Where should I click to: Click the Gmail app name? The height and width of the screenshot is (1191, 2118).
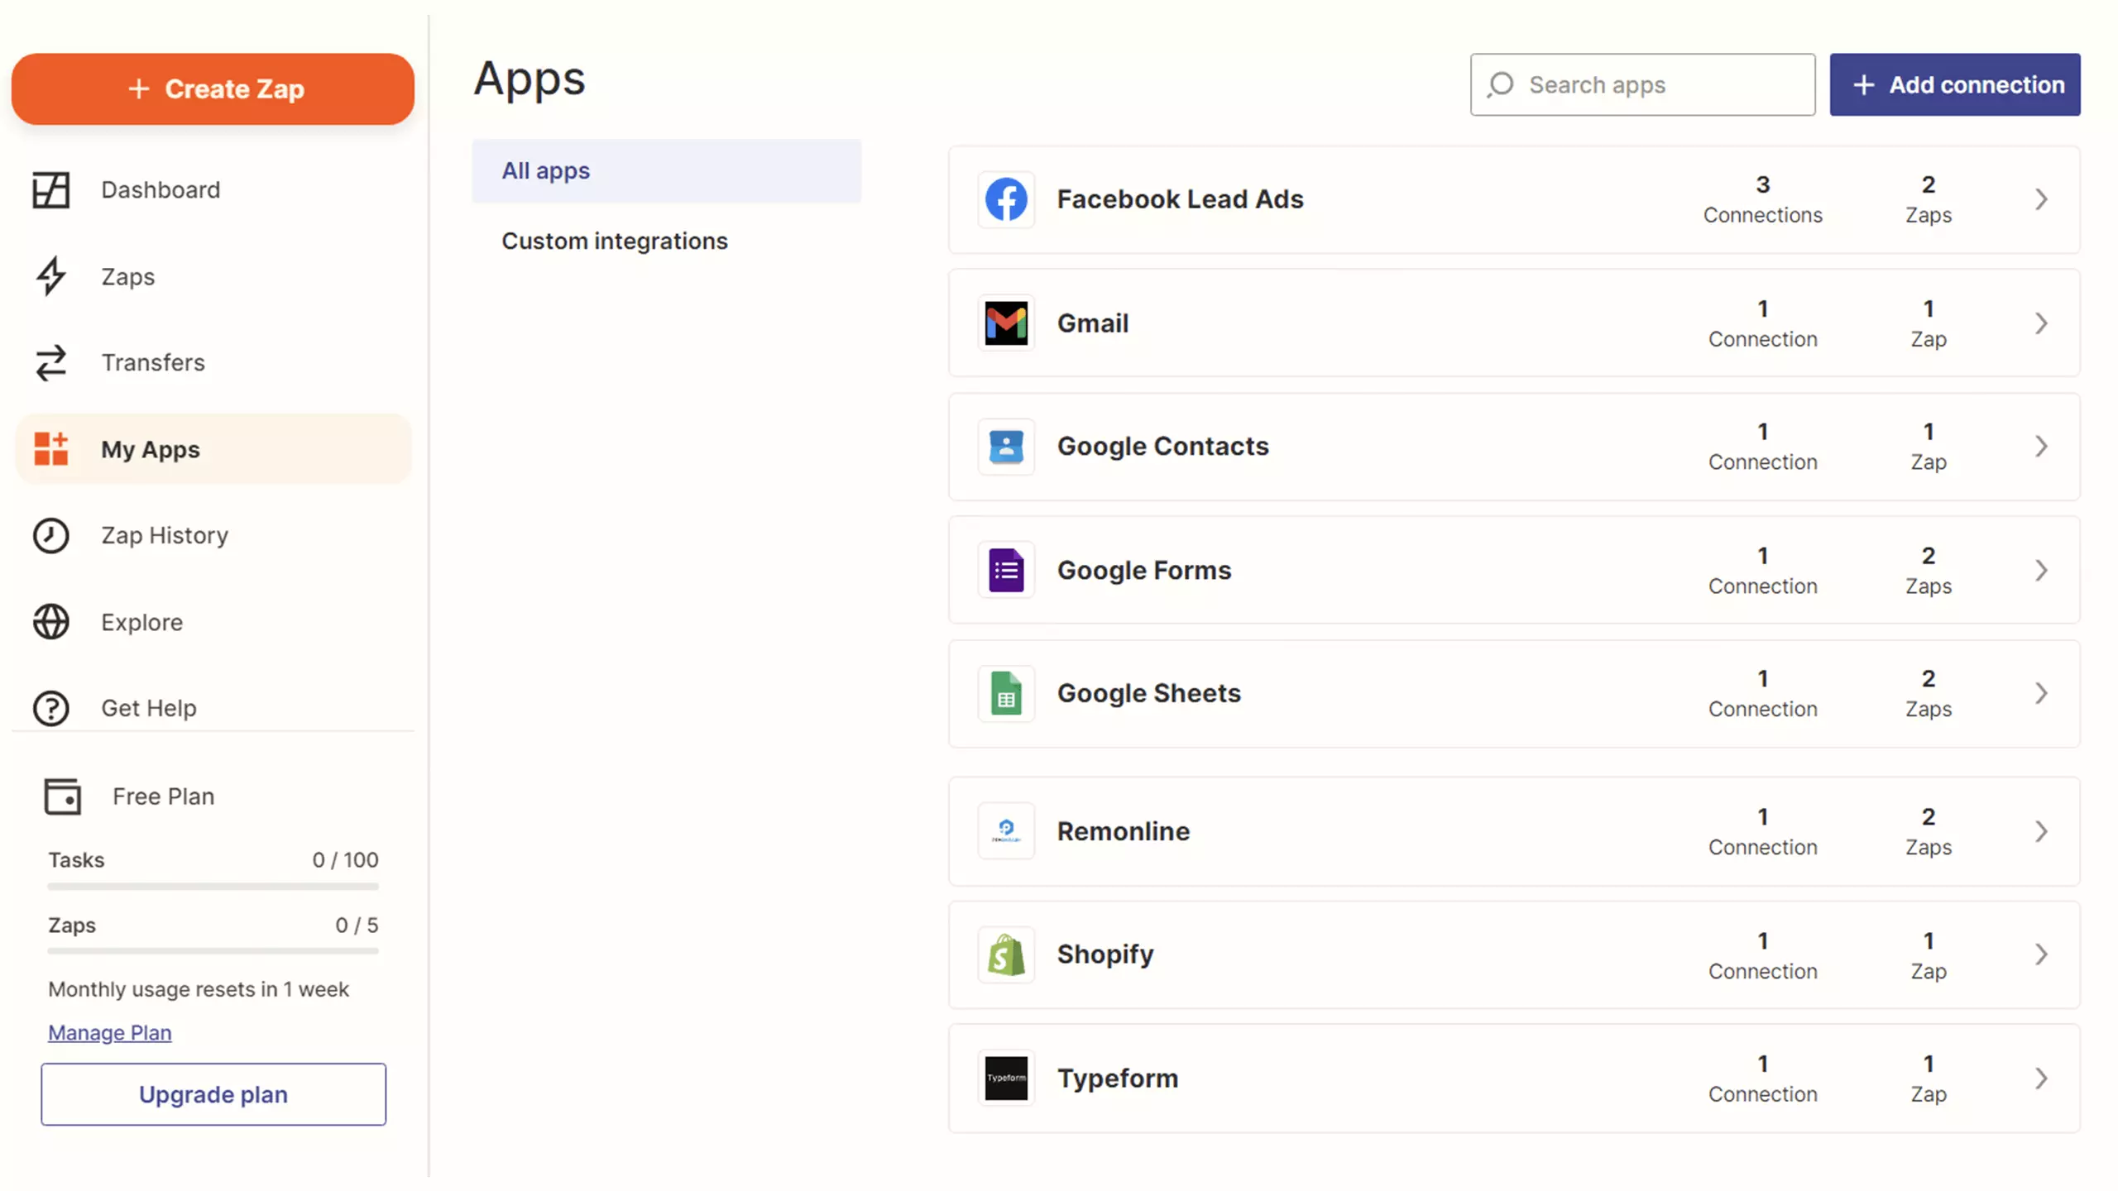1093,323
